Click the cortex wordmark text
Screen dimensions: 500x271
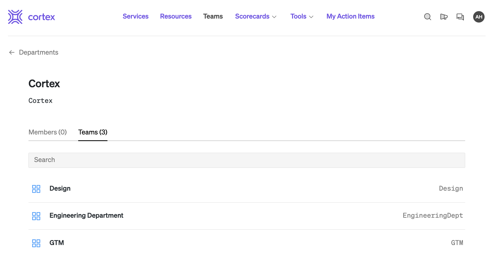[41, 17]
